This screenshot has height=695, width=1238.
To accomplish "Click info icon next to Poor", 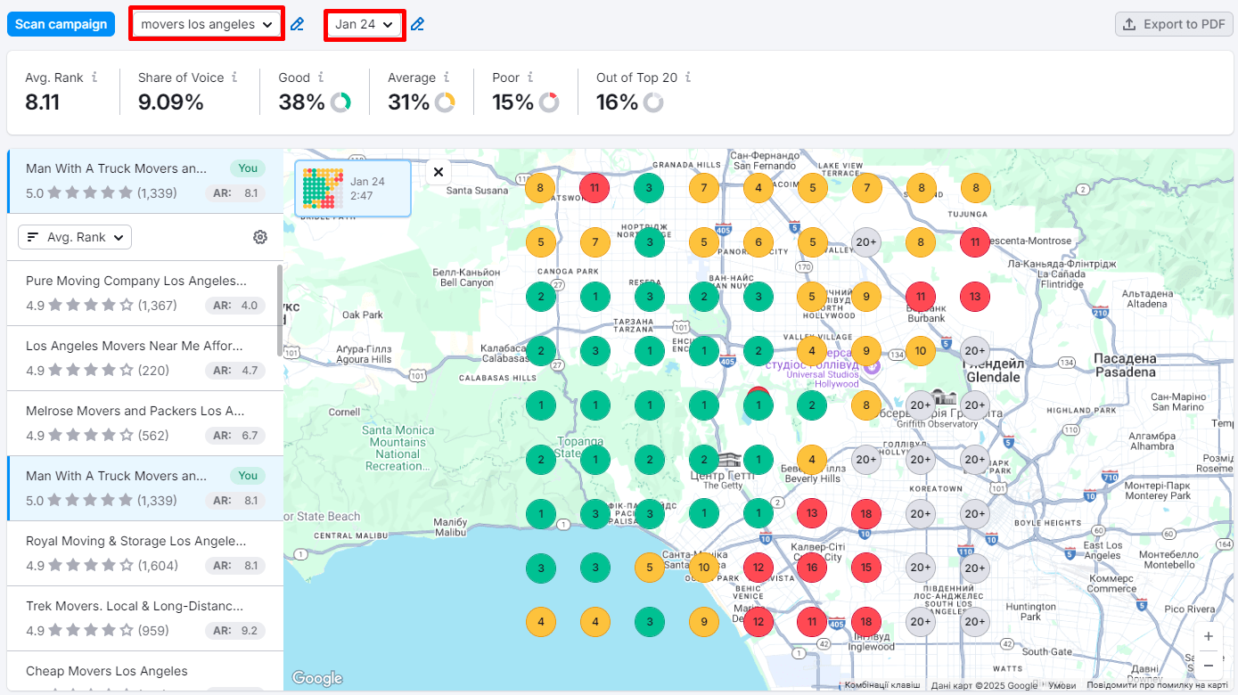I will click(x=530, y=78).
